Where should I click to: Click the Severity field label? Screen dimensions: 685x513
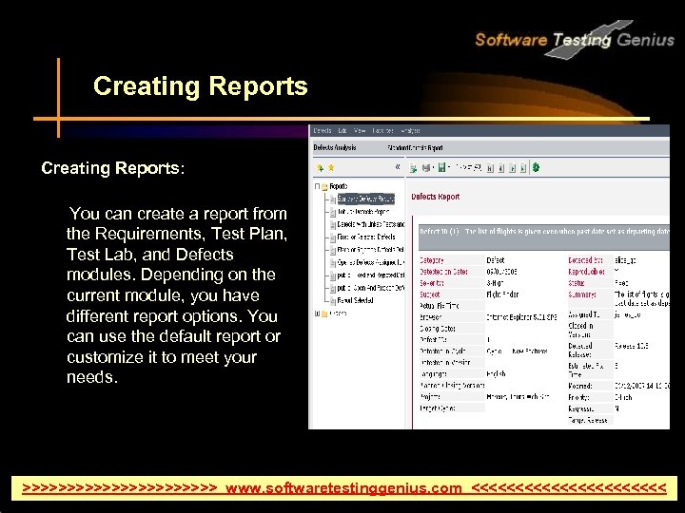coord(432,283)
